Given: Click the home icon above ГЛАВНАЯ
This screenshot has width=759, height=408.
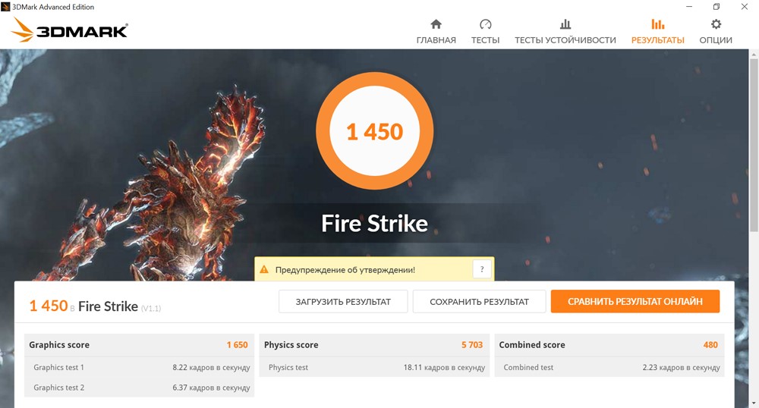Looking at the screenshot, I should pyautogui.click(x=436, y=24).
